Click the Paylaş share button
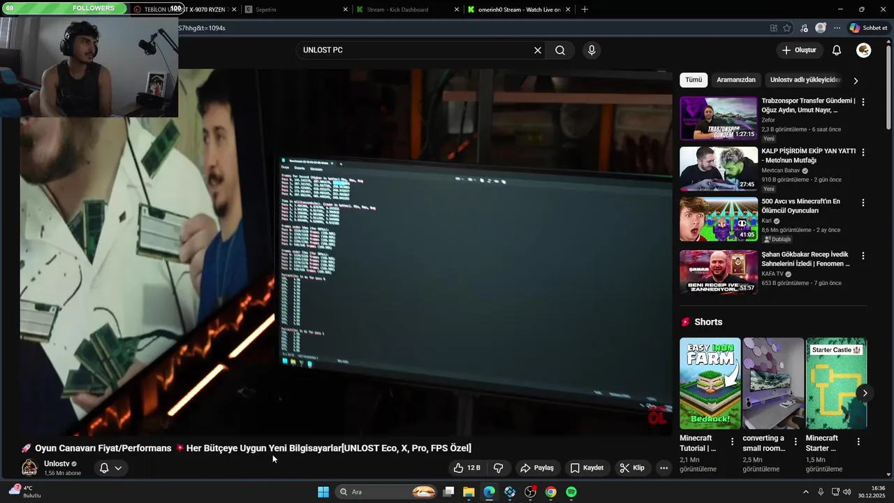 point(537,468)
